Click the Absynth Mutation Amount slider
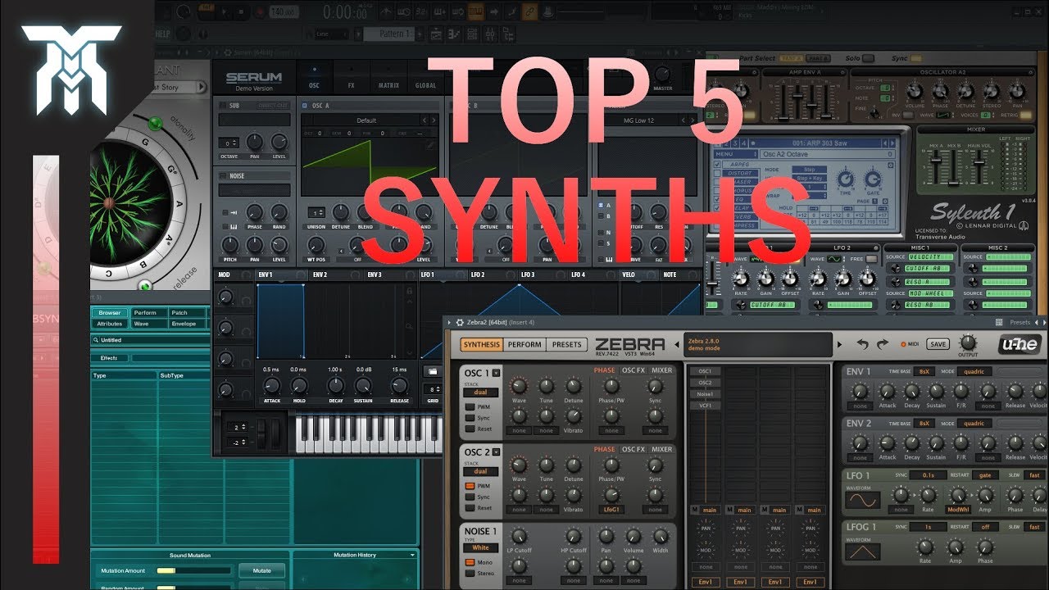Viewport: 1049px width, 590px height. 193,570
